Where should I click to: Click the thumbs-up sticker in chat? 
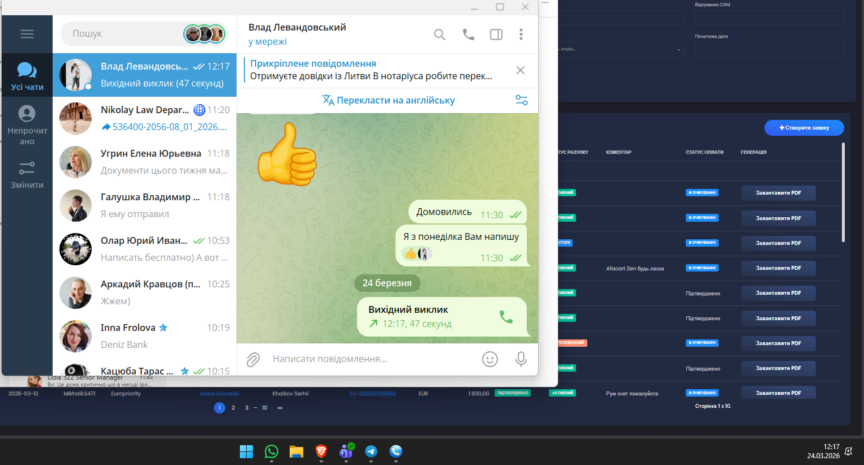[x=287, y=154]
